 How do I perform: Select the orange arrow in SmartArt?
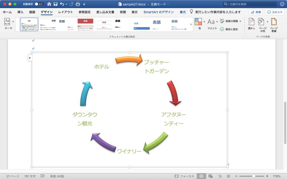(x=129, y=60)
